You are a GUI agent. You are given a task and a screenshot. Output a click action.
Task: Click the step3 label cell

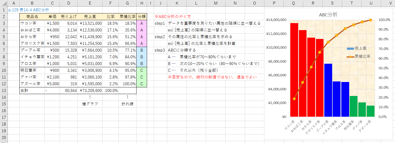coord(160,50)
